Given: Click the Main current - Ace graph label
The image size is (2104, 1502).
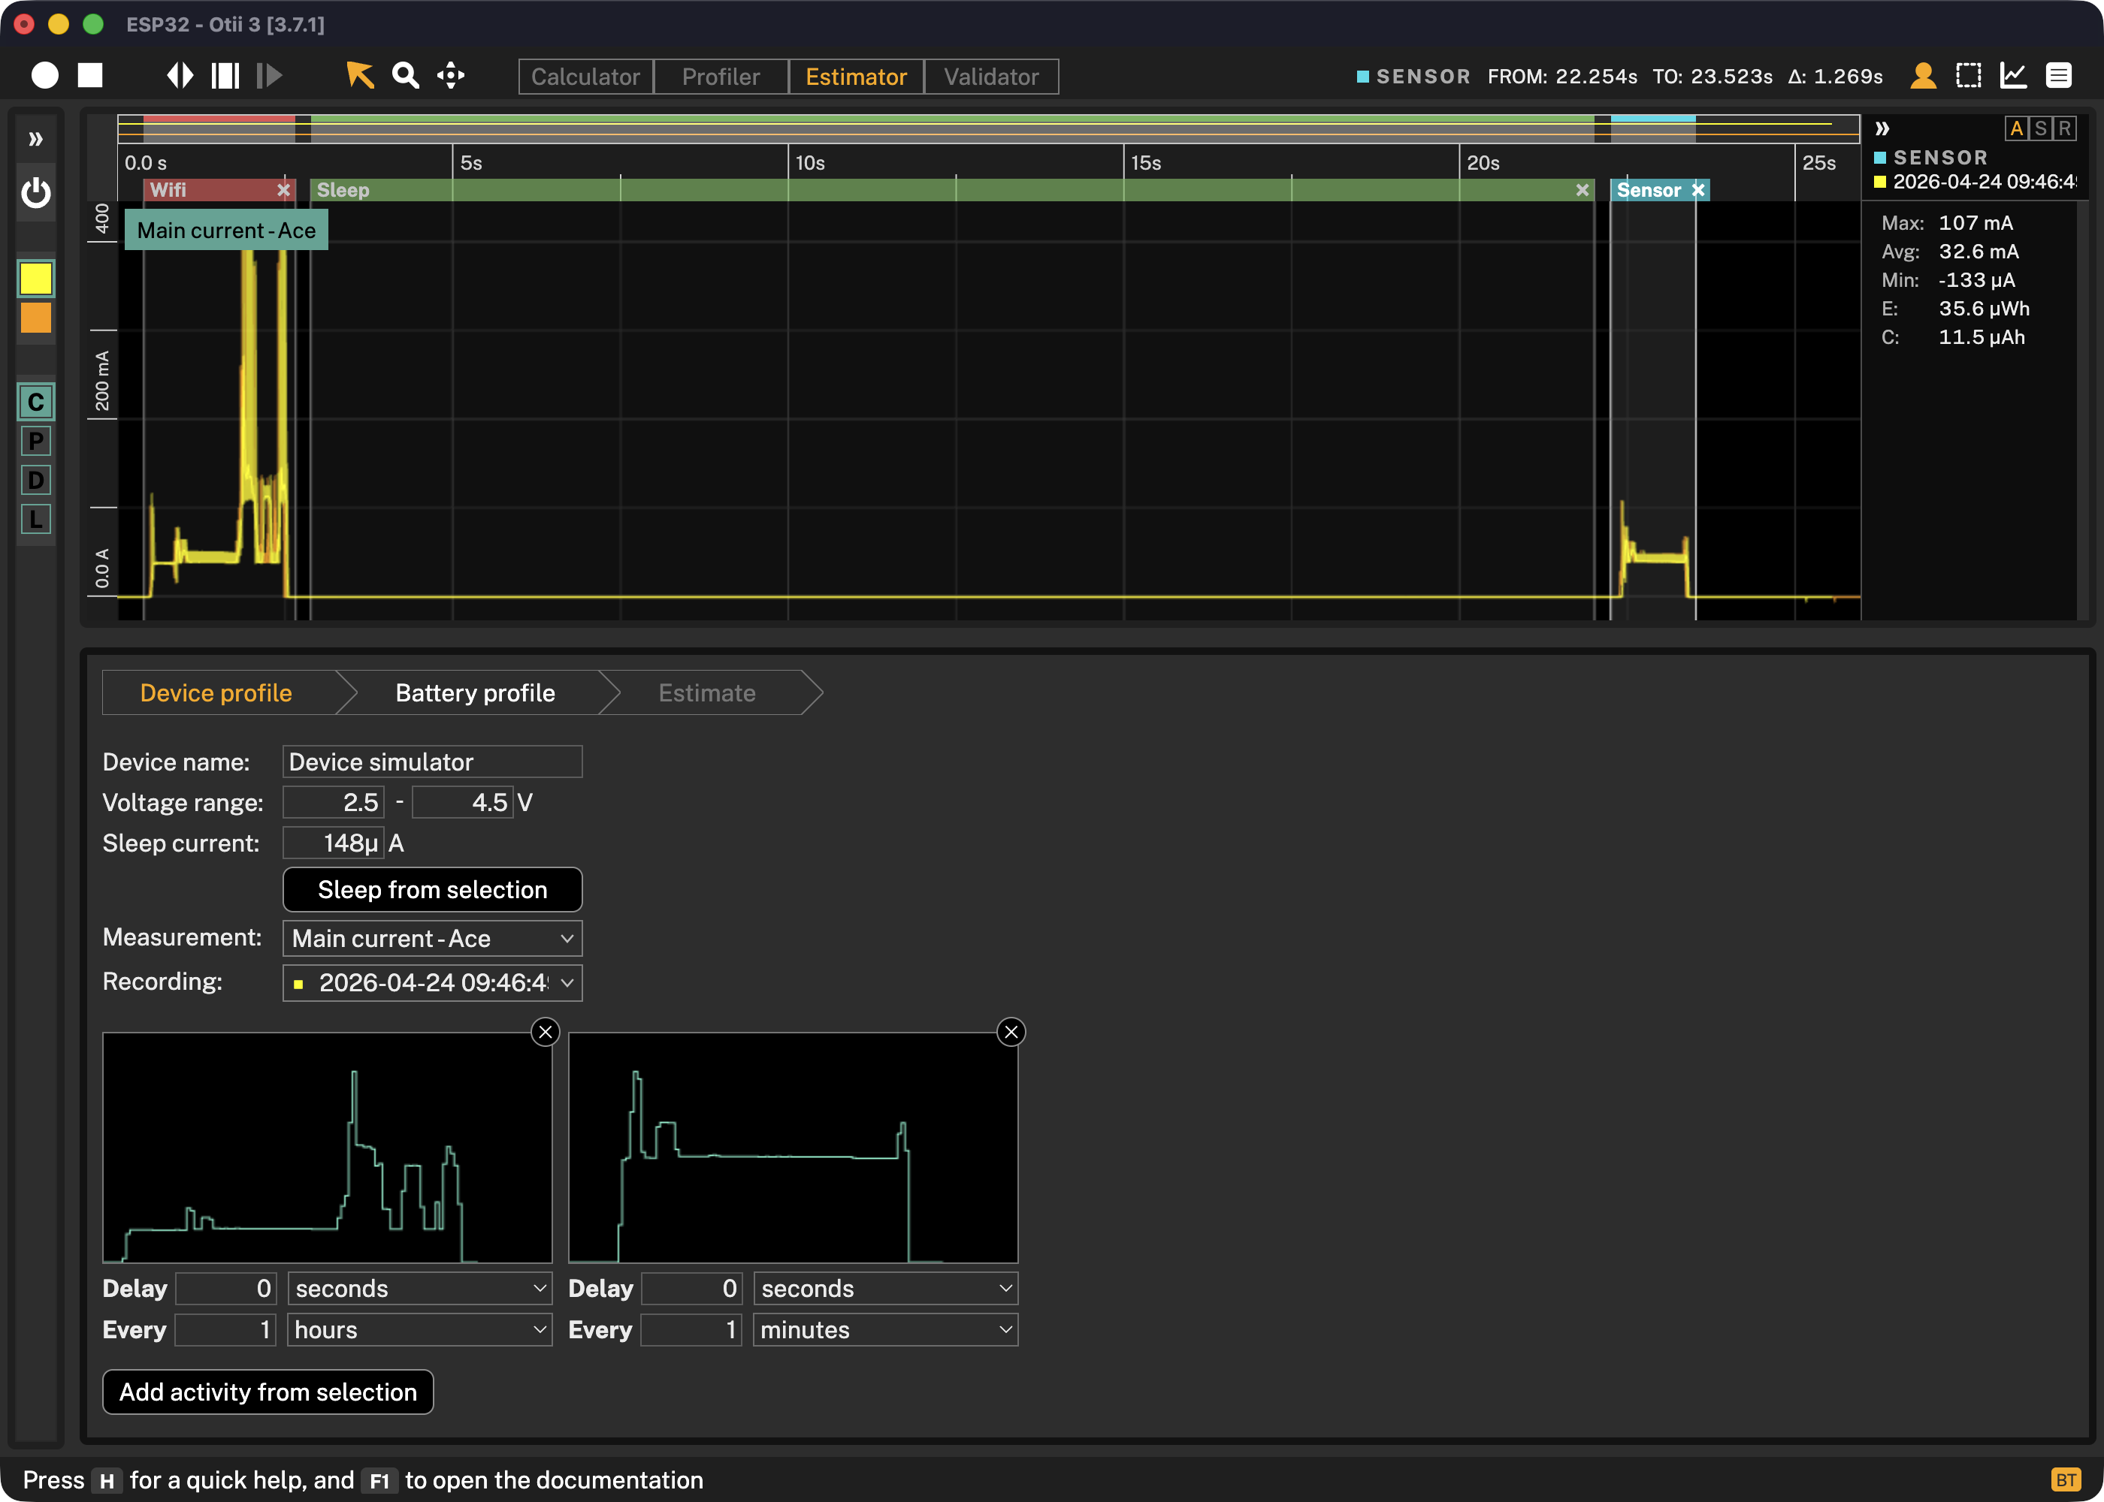Looking at the screenshot, I should tap(227, 231).
